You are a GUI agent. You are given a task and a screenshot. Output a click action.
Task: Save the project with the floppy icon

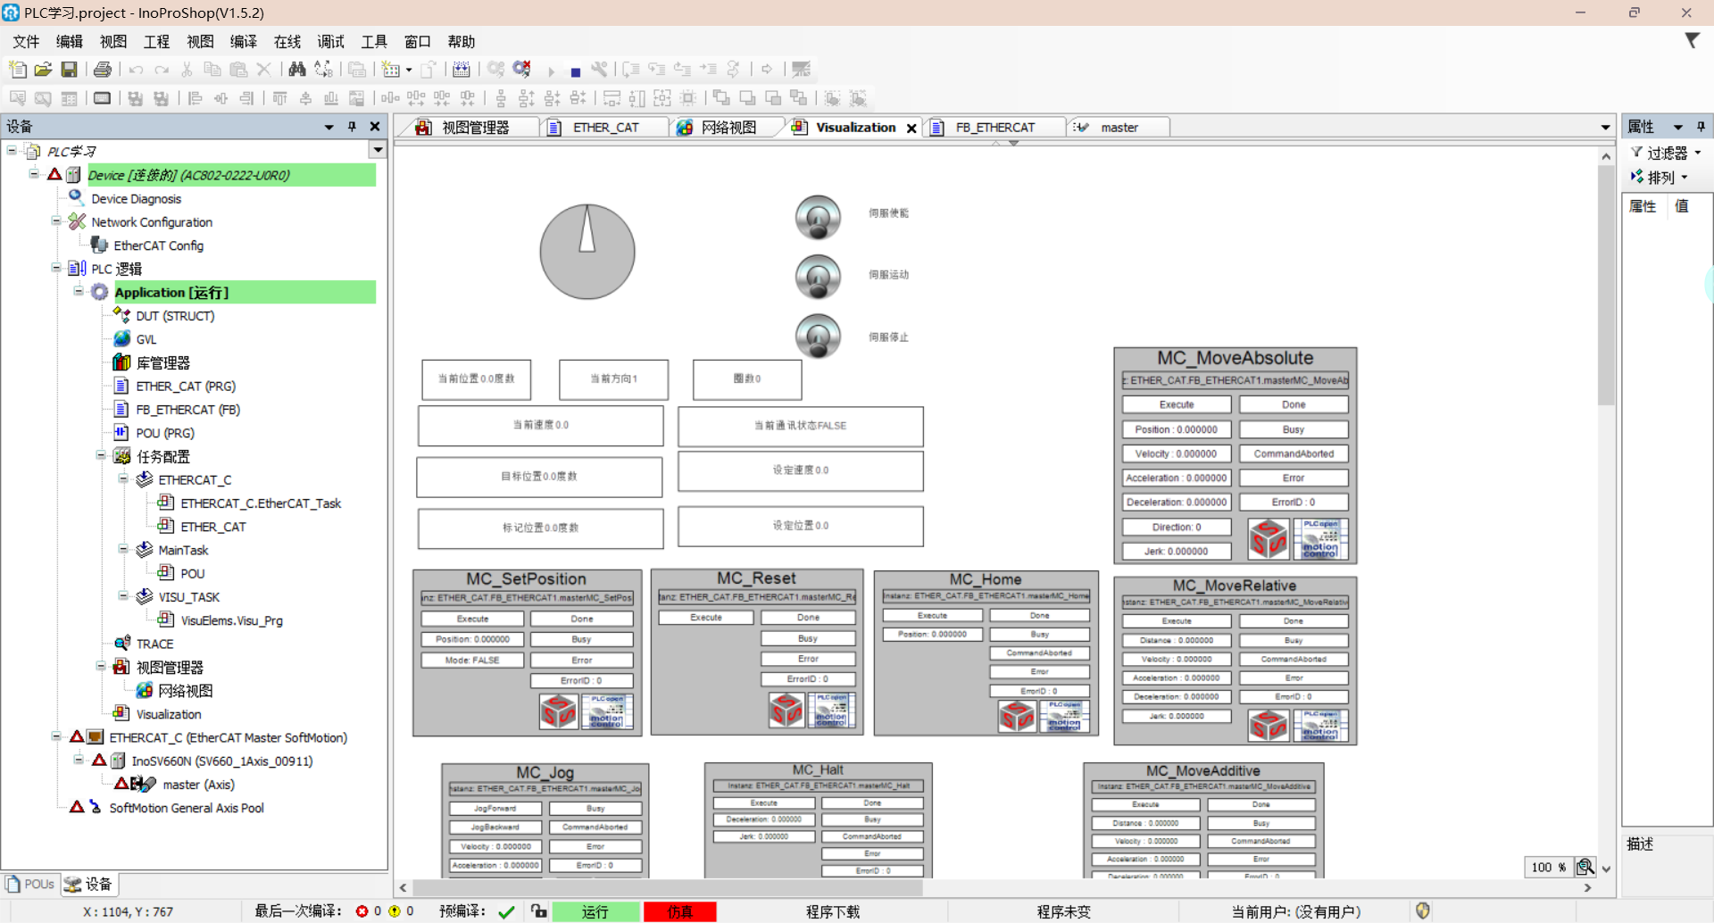pos(69,70)
